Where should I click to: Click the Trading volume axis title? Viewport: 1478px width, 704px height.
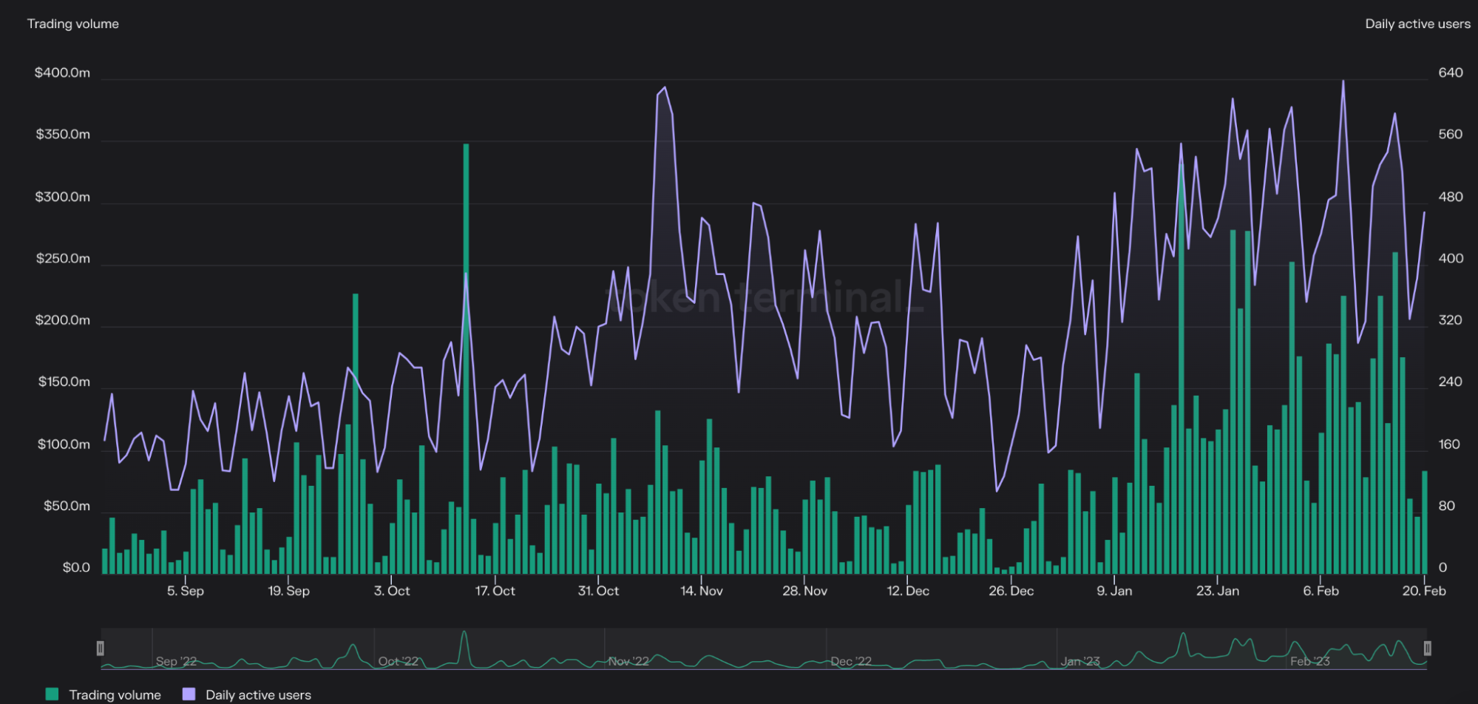click(73, 24)
